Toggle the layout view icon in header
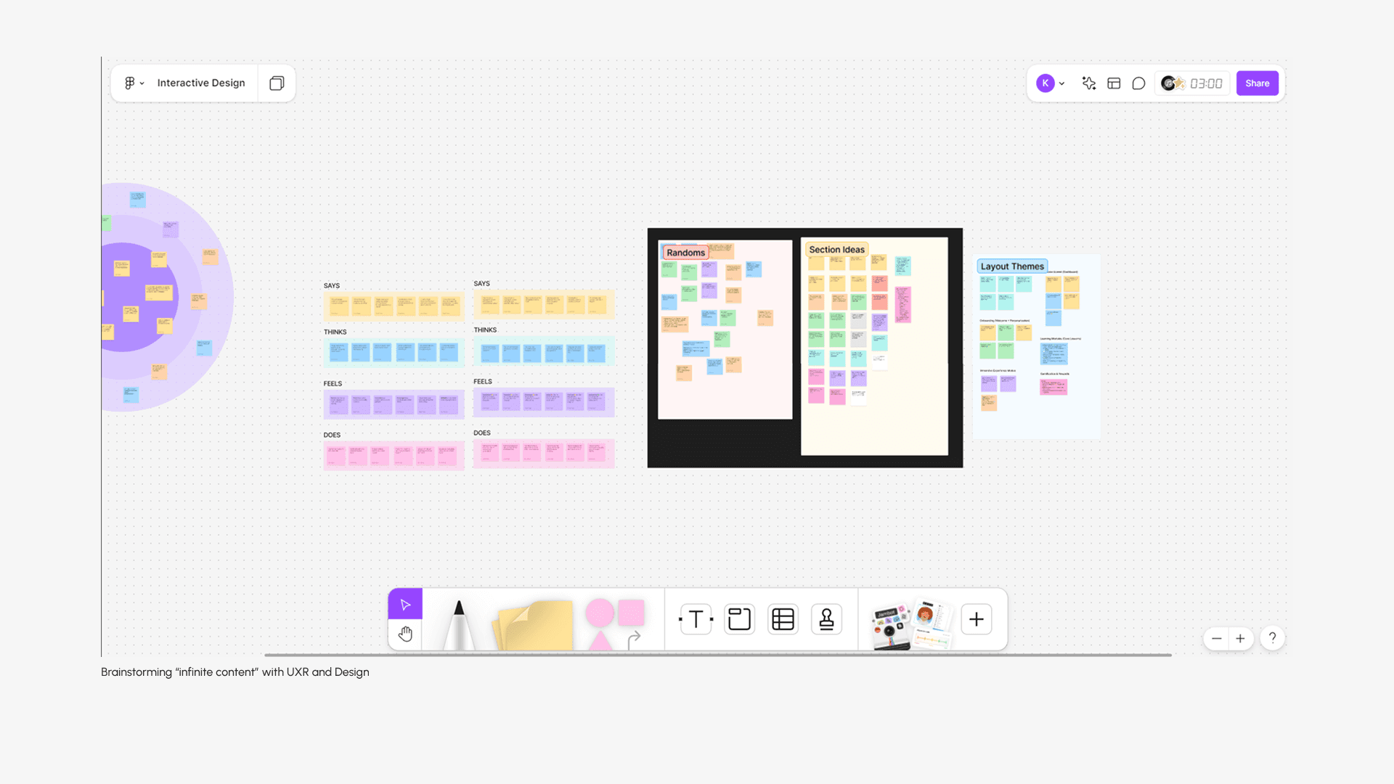 click(1114, 83)
